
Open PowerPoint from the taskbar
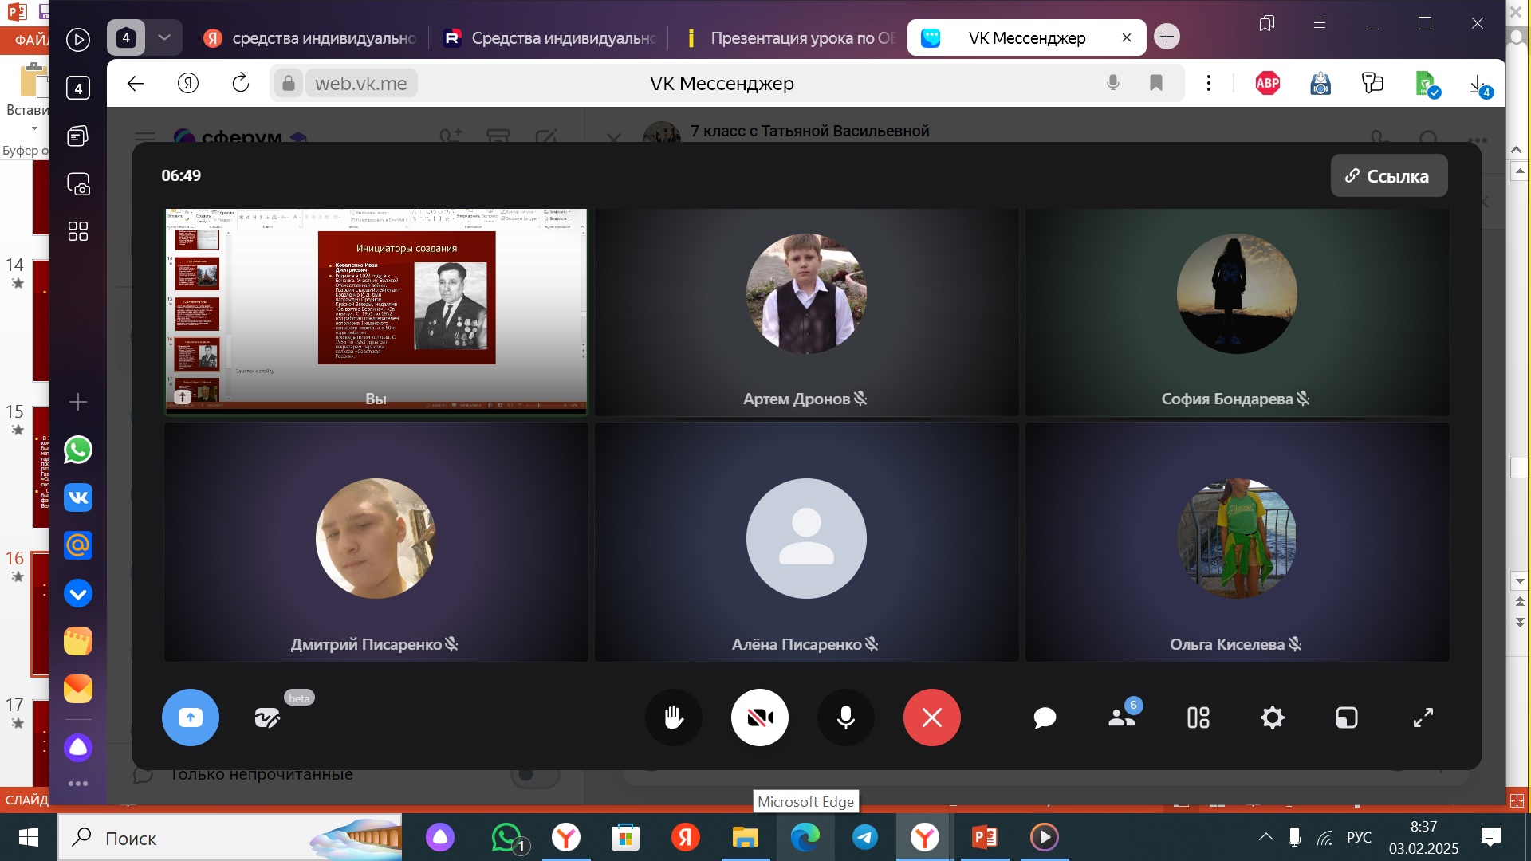985,837
